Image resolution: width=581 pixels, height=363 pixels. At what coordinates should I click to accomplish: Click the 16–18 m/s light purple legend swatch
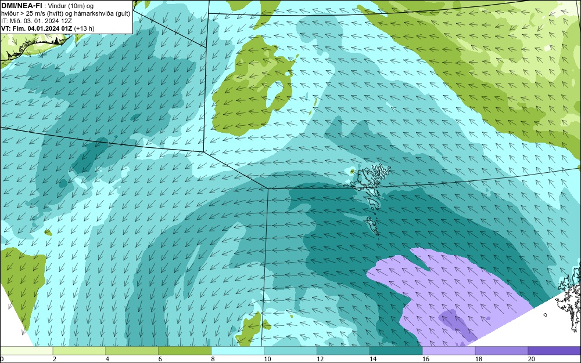(x=449, y=351)
